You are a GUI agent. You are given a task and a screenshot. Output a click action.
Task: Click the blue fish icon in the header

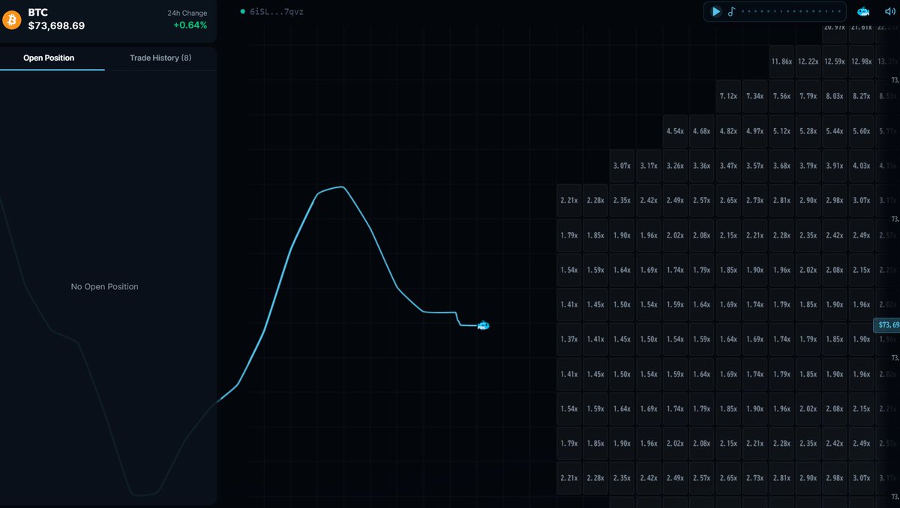click(x=864, y=11)
